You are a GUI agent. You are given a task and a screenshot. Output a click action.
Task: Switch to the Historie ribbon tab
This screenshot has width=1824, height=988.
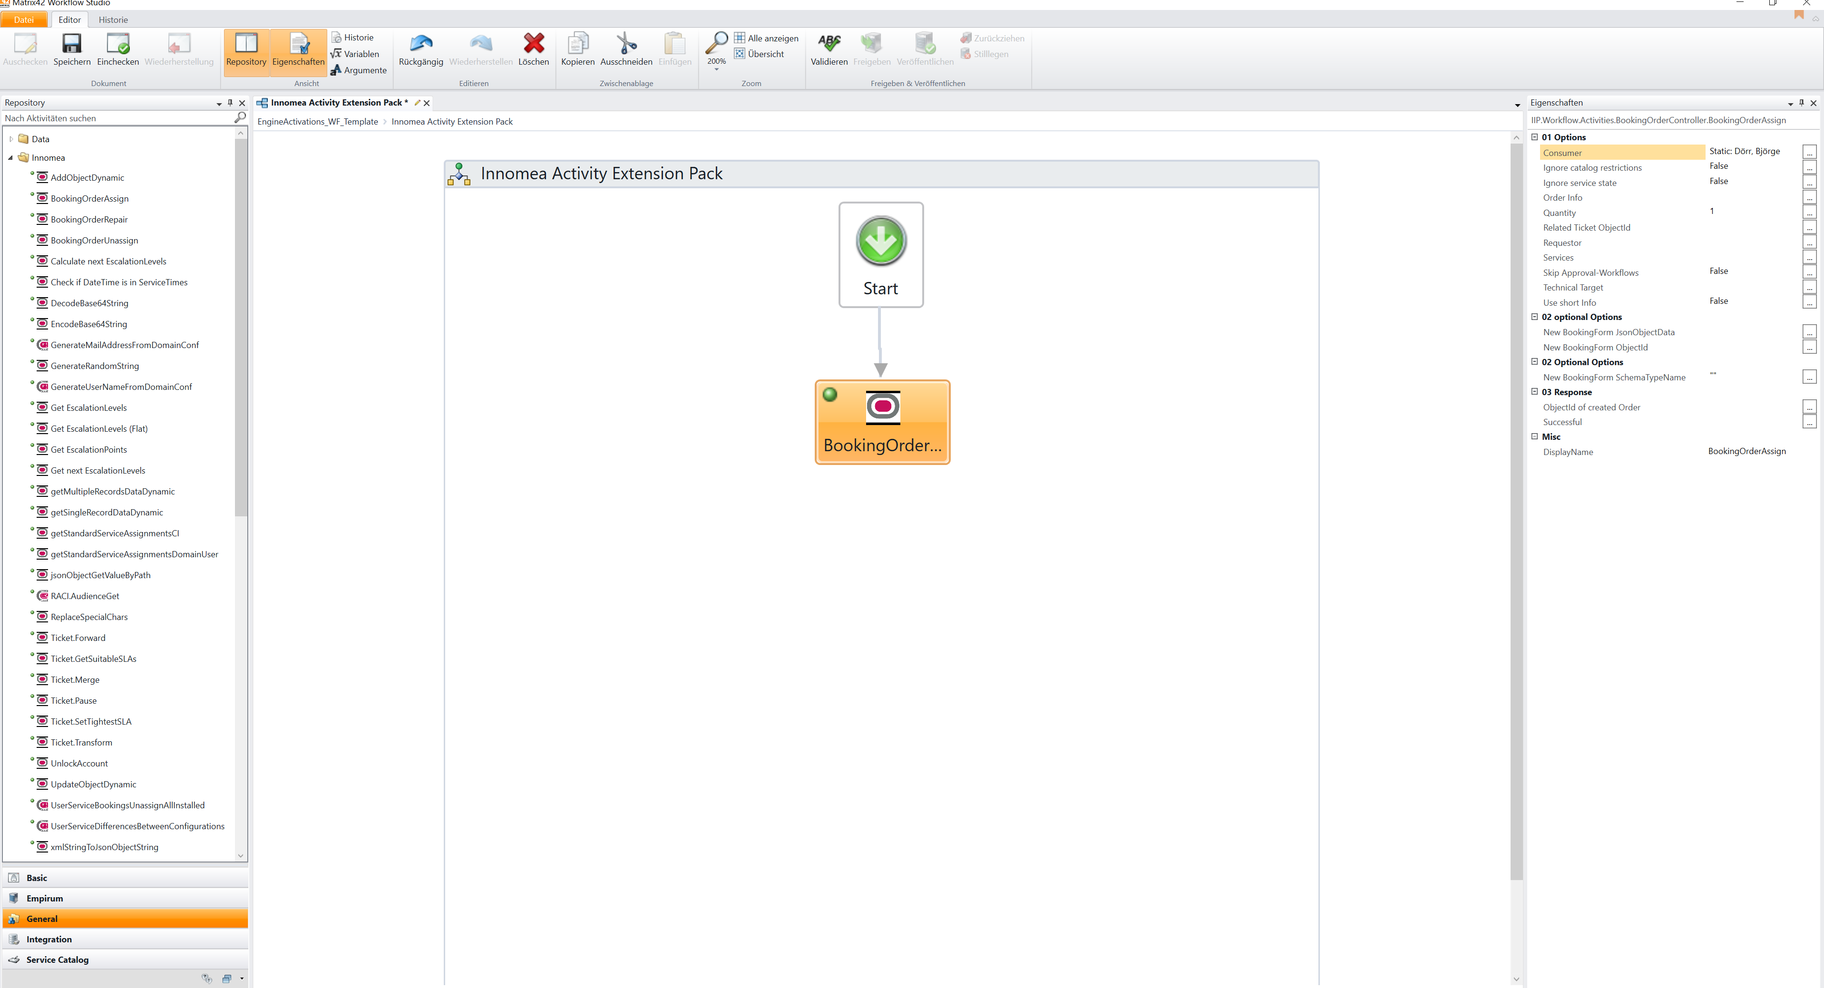click(113, 20)
